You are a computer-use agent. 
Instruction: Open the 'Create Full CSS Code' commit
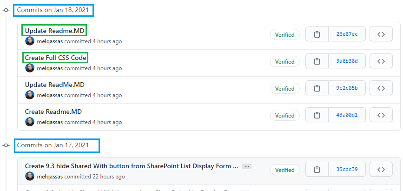click(55, 58)
